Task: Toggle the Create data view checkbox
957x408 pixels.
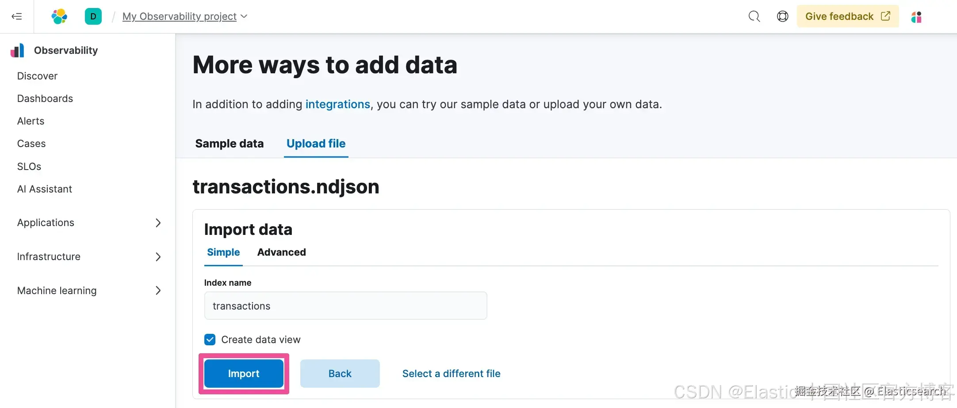Action: 210,340
